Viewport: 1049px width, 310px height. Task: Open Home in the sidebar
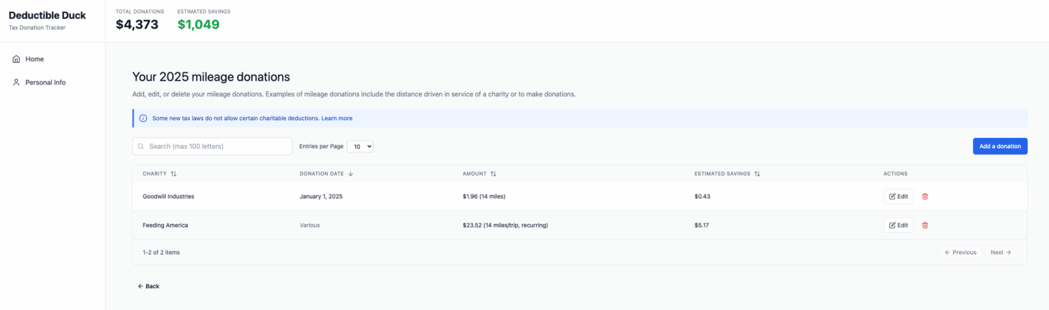click(x=34, y=59)
